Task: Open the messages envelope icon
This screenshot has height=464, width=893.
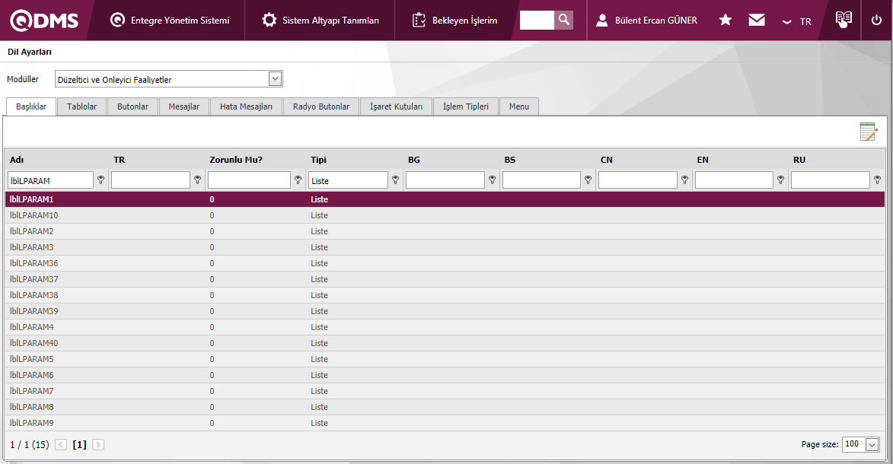Action: (x=756, y=21)
